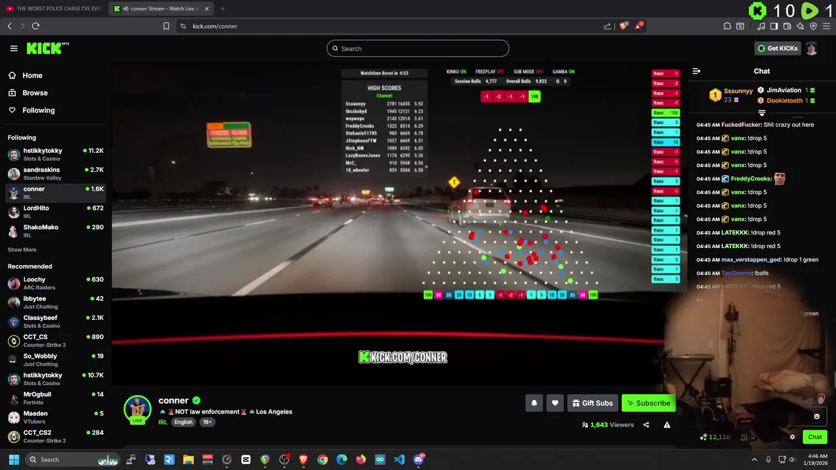Toggle stream notifications bell
The width and height of the screenshot is (836, 470).
534,403
